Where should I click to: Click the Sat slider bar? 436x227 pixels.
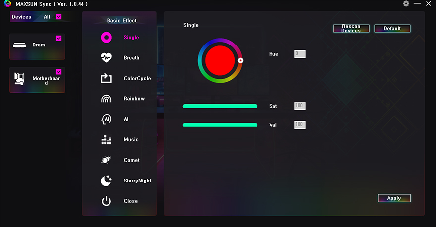tap(220, 106)
